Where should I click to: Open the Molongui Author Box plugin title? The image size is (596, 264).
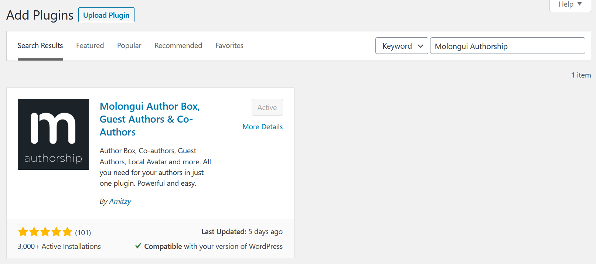[x=150, y=119]
